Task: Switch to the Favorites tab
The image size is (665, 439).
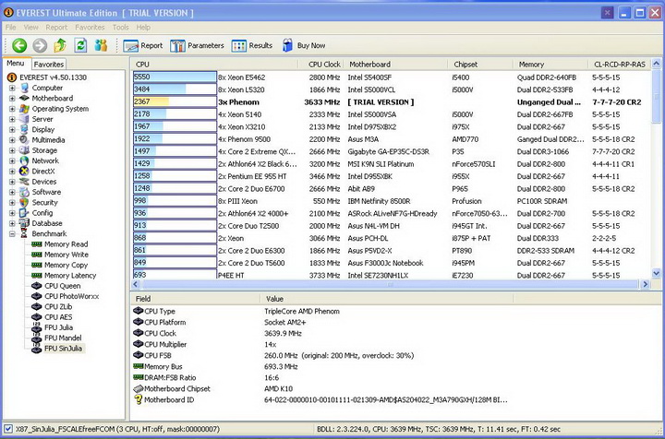Action: [x=49, y=65]
